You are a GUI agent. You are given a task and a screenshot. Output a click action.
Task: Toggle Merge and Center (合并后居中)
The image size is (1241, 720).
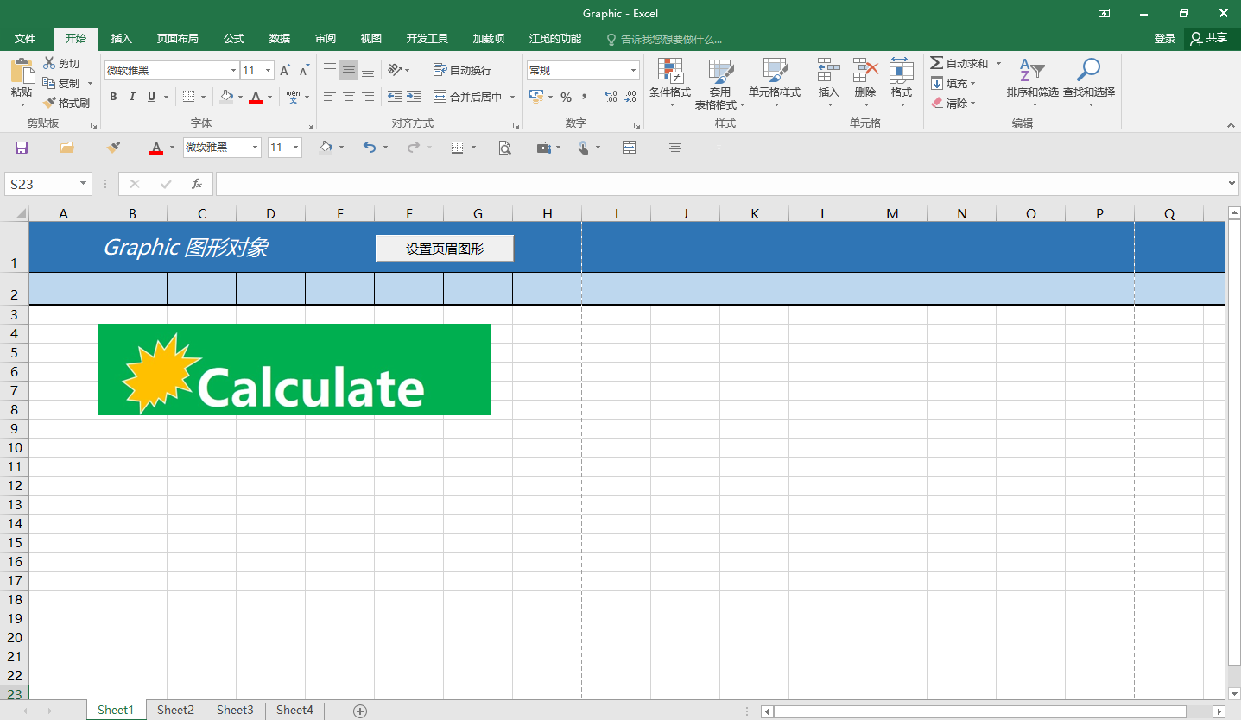click(x=467, y=97)
